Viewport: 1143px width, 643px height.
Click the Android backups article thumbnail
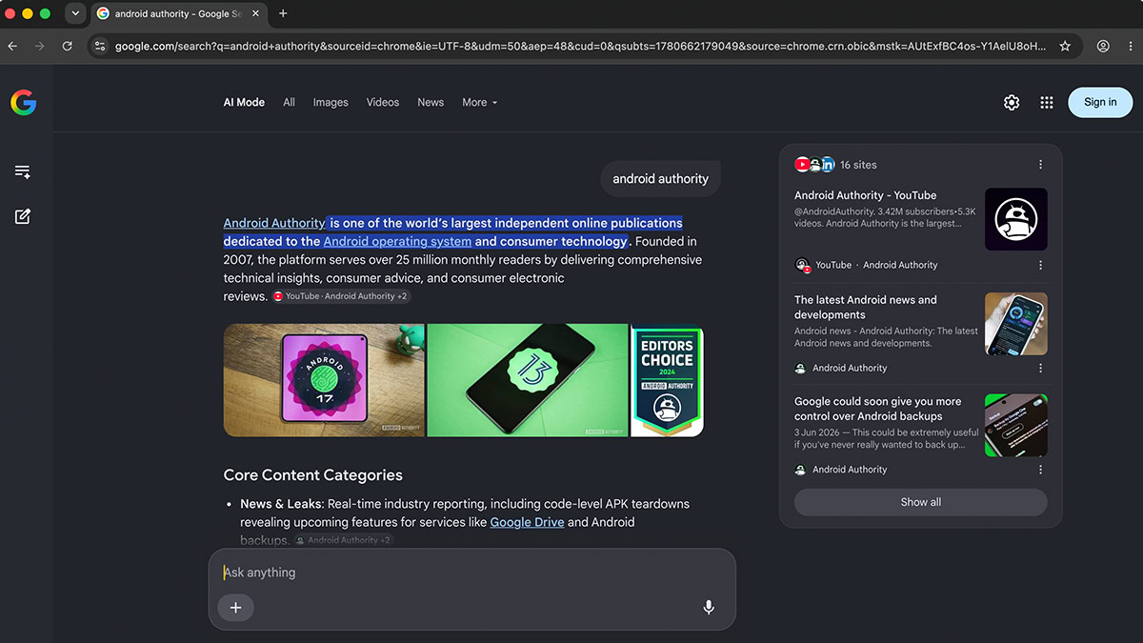coord(1015,425)
